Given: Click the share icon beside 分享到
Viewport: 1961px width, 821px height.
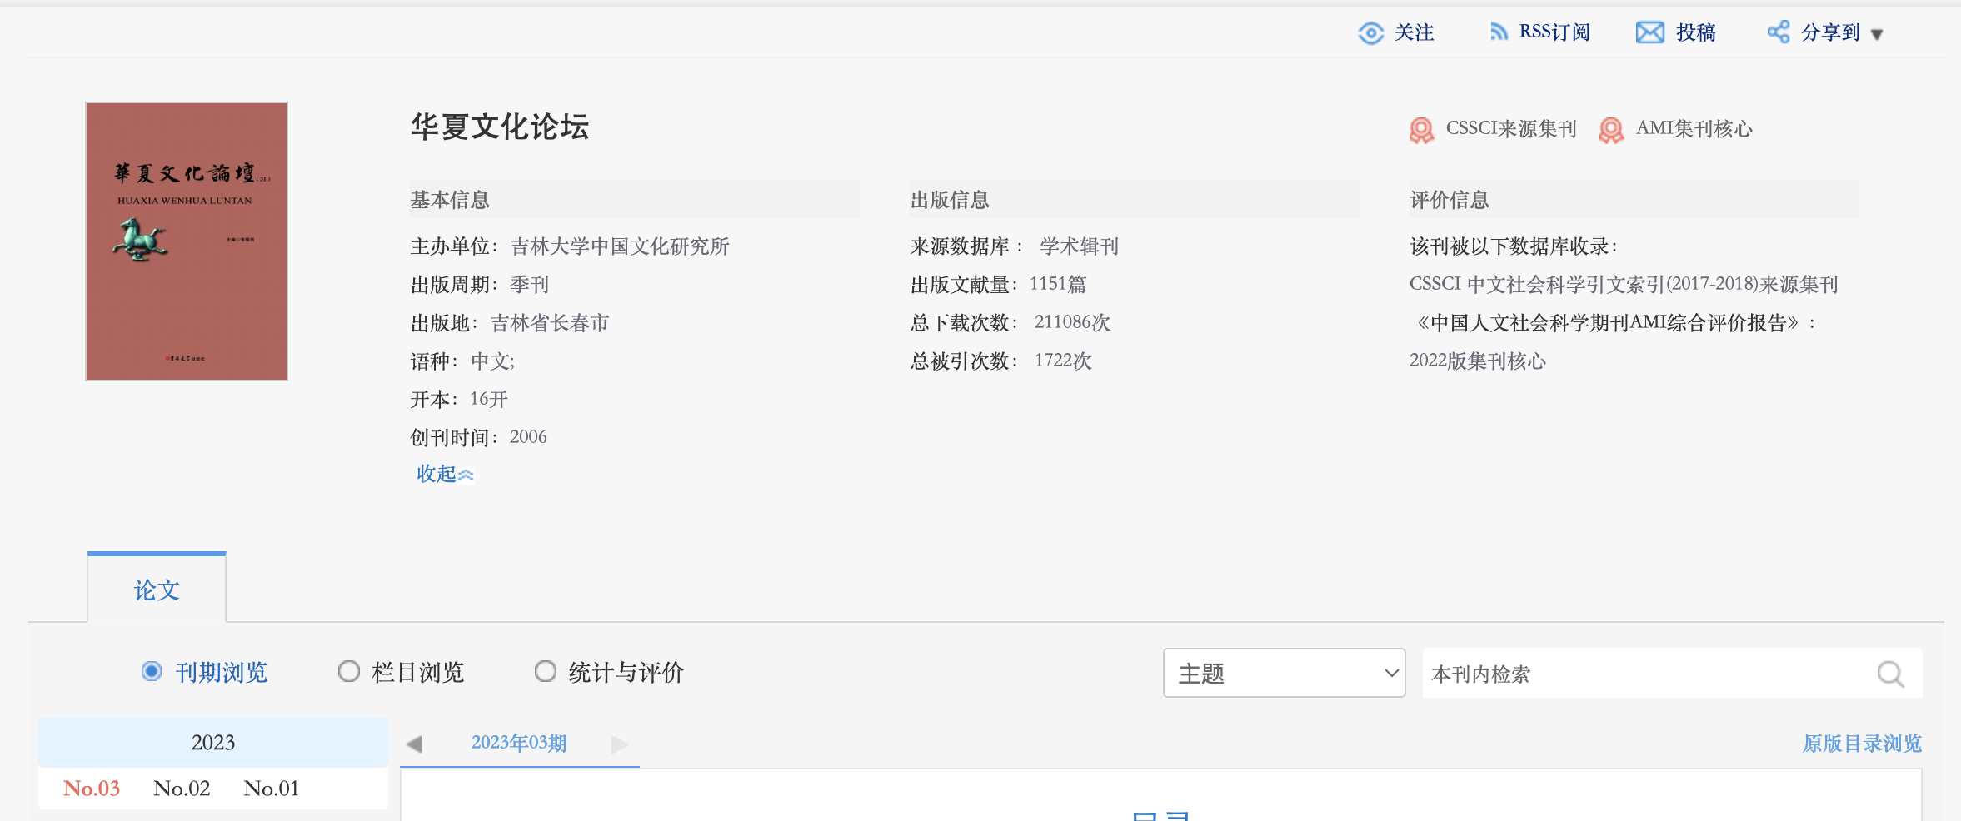Looking at the screenshot, I should [1778, 32].
